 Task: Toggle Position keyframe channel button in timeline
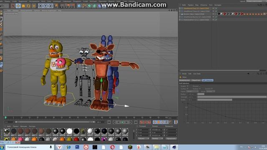155,122
